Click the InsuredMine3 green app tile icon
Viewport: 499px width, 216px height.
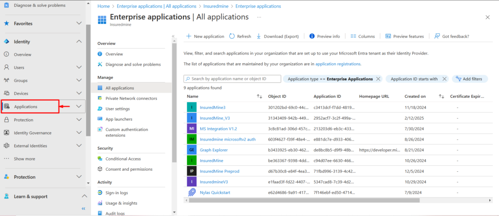(192, 108)
